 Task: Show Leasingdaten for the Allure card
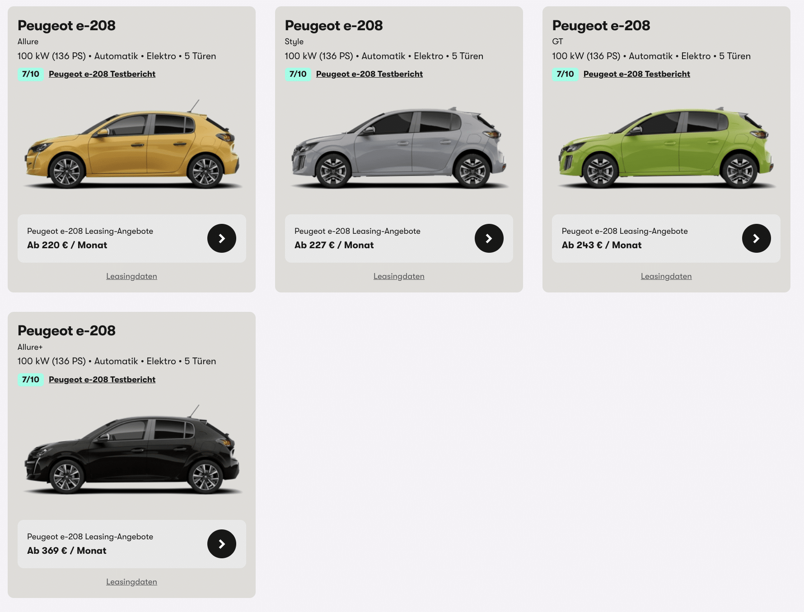point(131,276)
